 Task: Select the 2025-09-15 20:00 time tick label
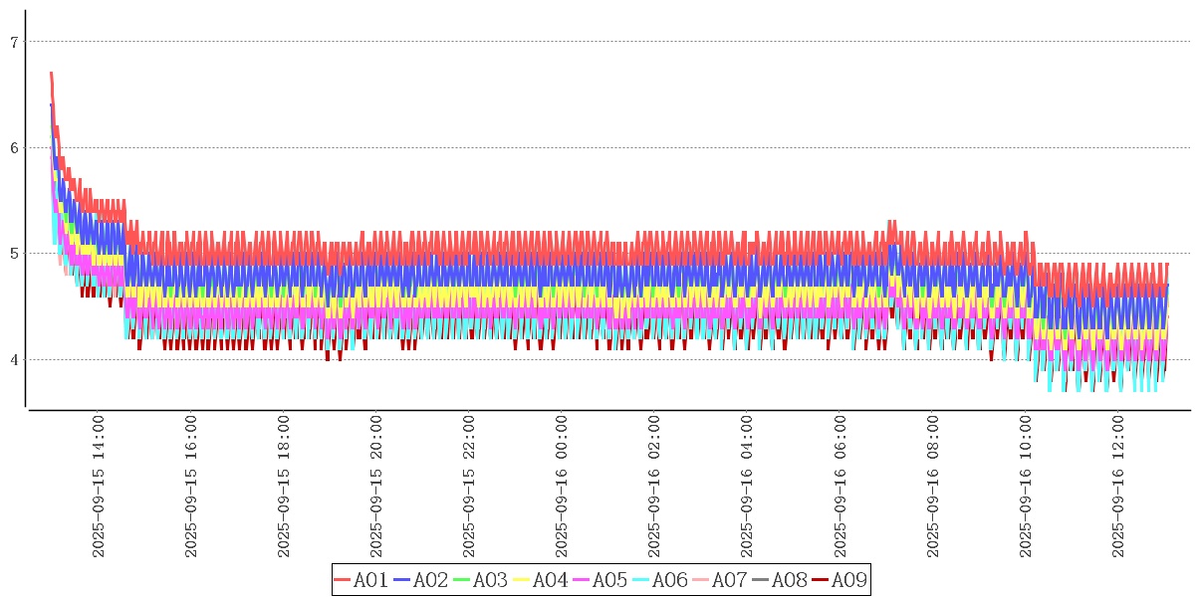pos(377,487)
